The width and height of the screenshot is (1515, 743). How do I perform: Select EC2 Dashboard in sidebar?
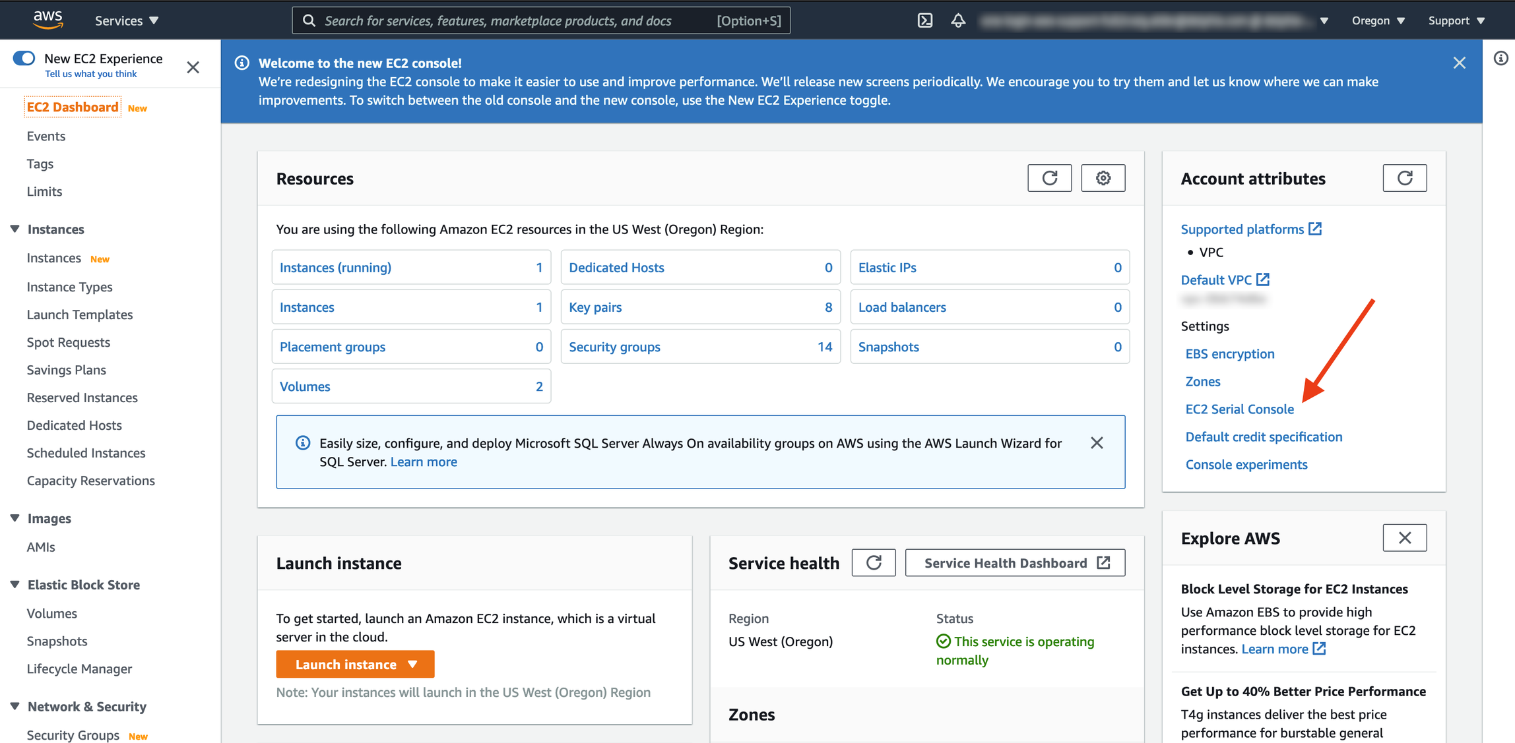pos(73,107)
